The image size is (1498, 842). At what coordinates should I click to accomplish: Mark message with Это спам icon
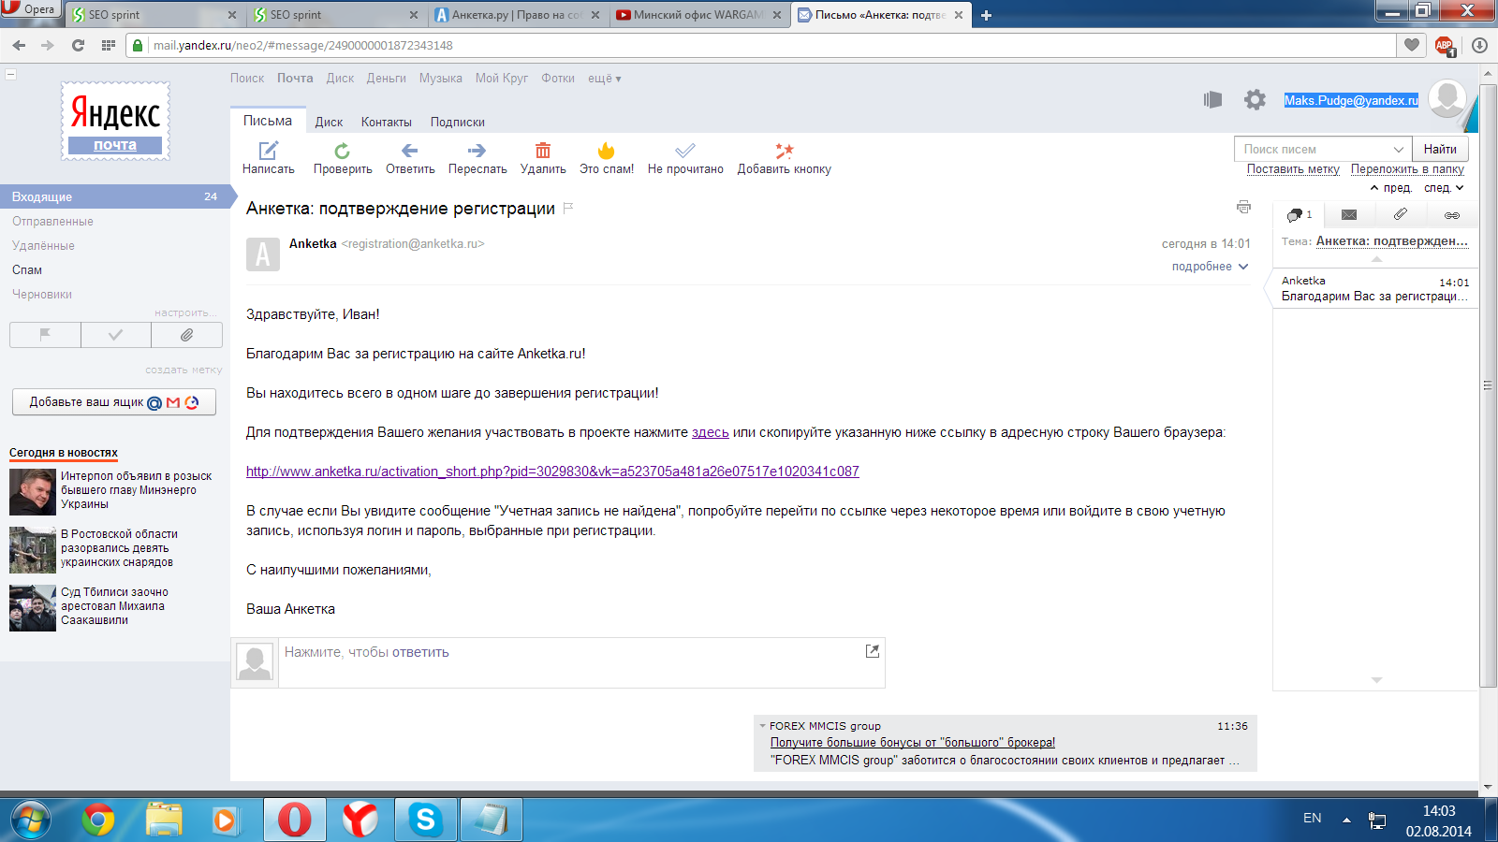point(606,151)
